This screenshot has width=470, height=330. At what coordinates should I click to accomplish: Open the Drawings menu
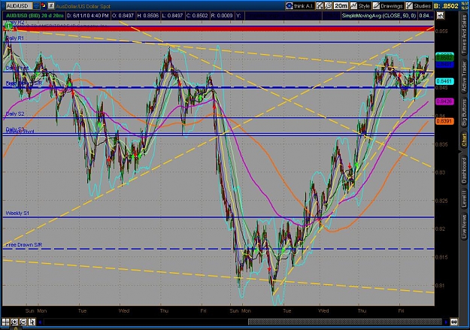pos(388,6)
